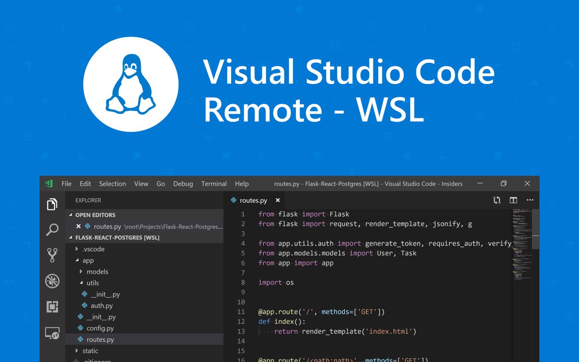Open the Terminal menu

click(x=214, y=184)
